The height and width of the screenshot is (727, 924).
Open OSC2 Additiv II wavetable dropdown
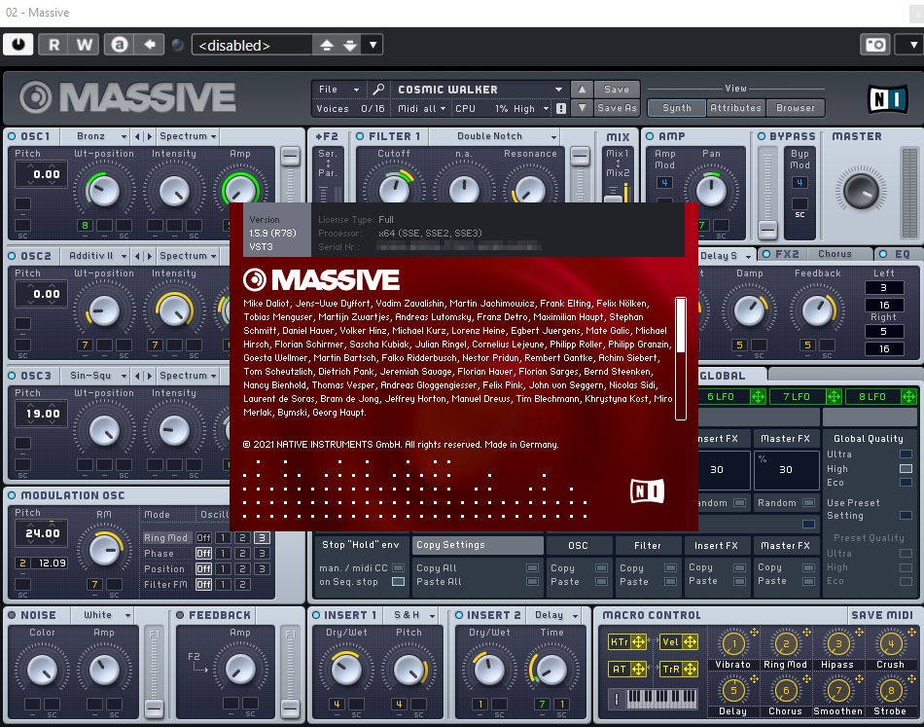tap(96, 256)
